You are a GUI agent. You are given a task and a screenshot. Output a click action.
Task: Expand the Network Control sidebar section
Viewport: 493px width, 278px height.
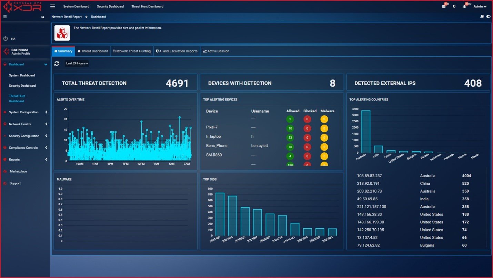click(20, 124)
